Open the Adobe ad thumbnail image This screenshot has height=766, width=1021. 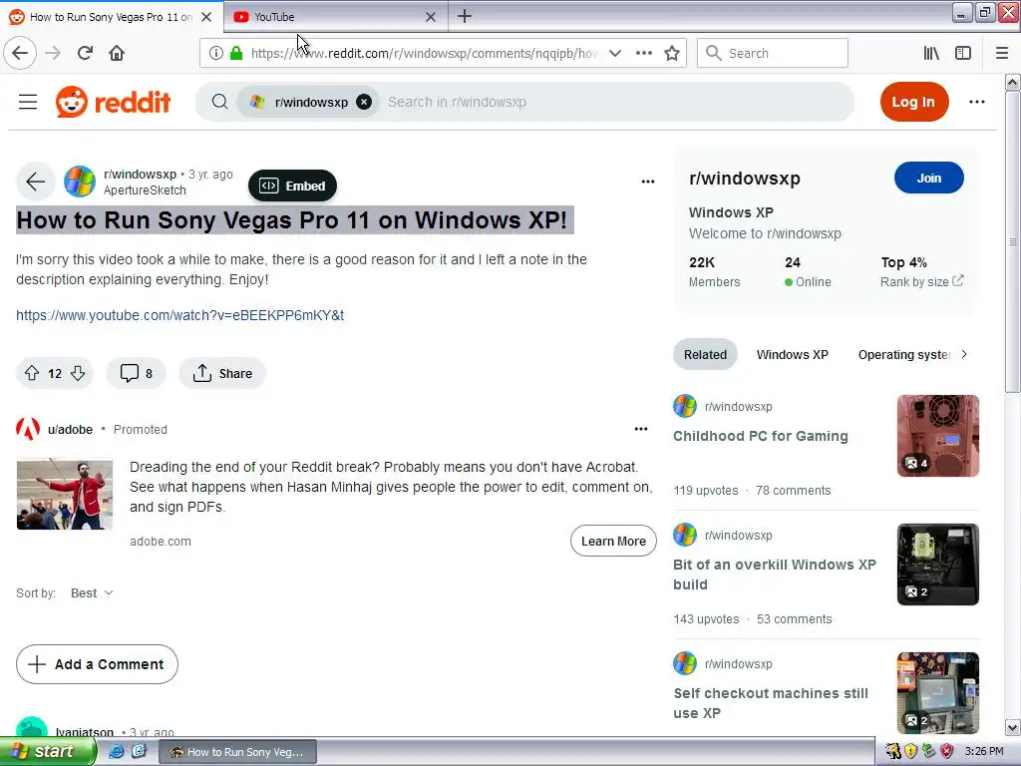pos(65,495)
